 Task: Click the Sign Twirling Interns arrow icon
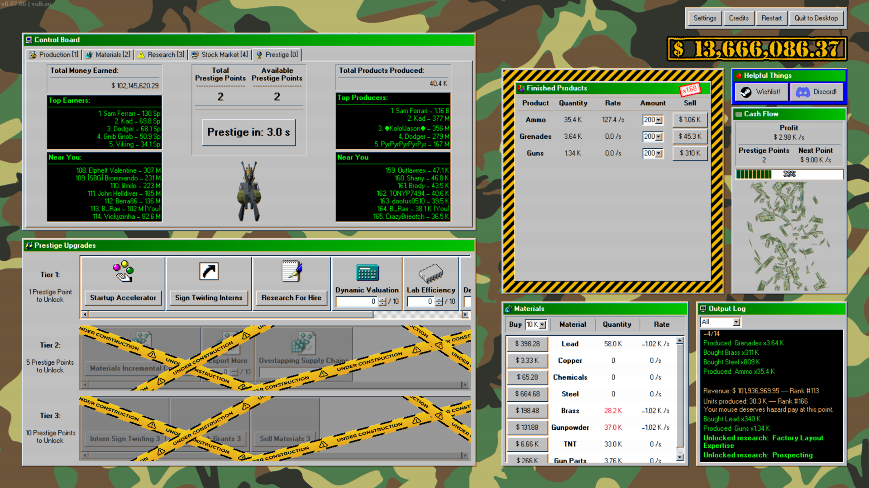pyautogui.click(x=209, y=272)
